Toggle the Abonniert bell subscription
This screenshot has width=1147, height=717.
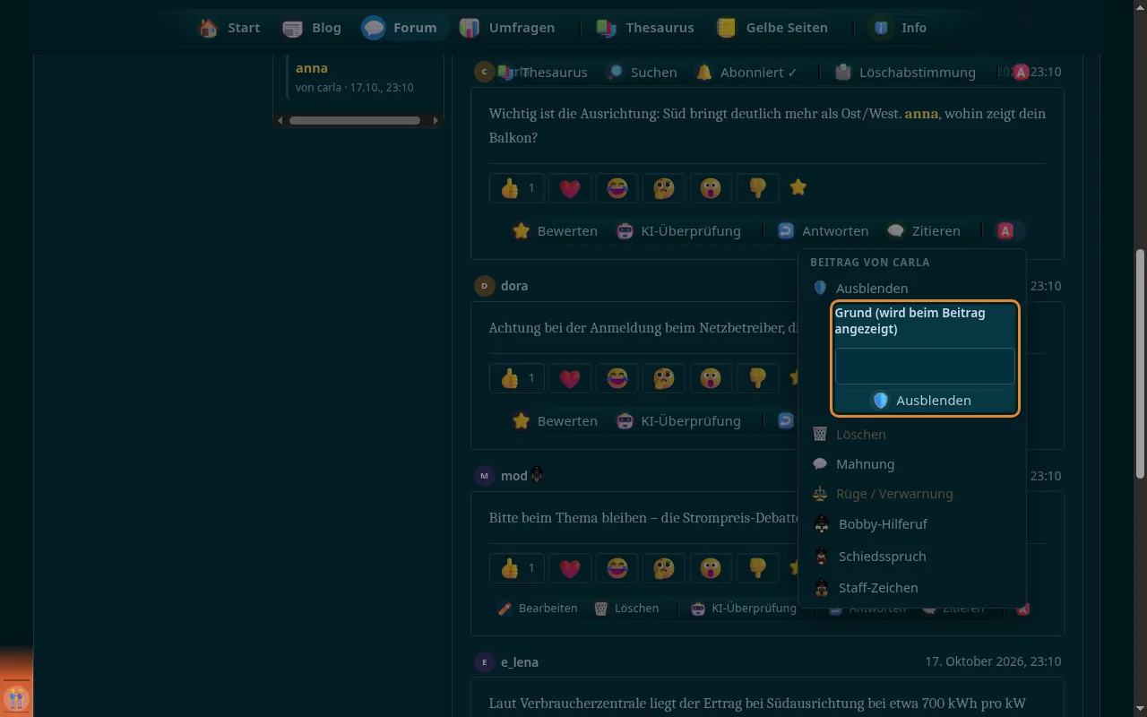click(x=746, y=73)
